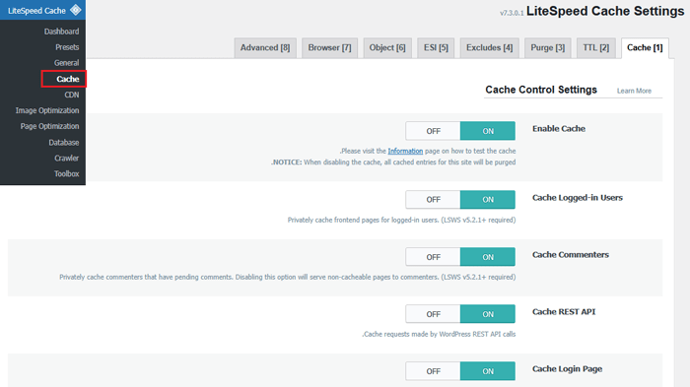Image resolution: width=690 pixels, height=387 pixels.
Task: Set Cache Logged-in Users to ON
Action: (488, 200)
